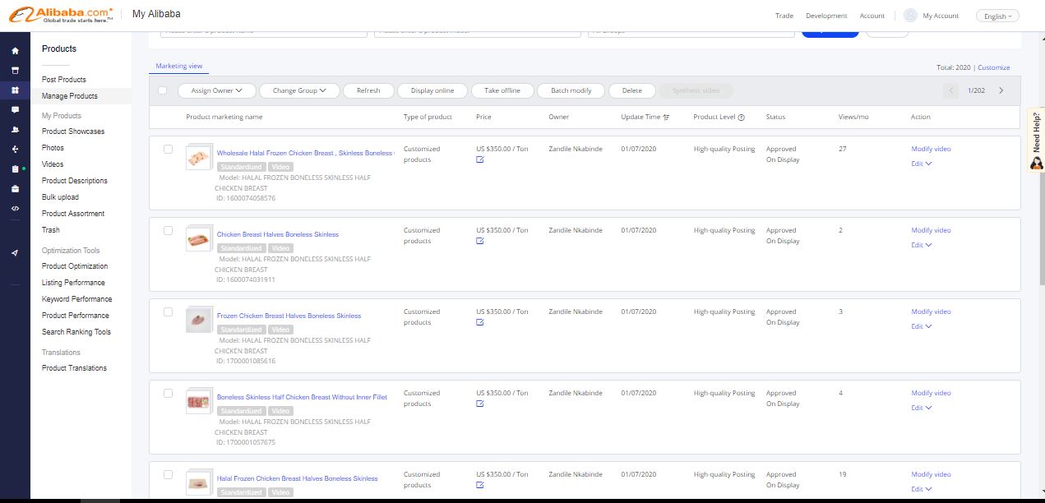1045x503 pixels.
Task: Click the Frozen Chicken Breast Halves product thumbnail
Action: [199, 319]
